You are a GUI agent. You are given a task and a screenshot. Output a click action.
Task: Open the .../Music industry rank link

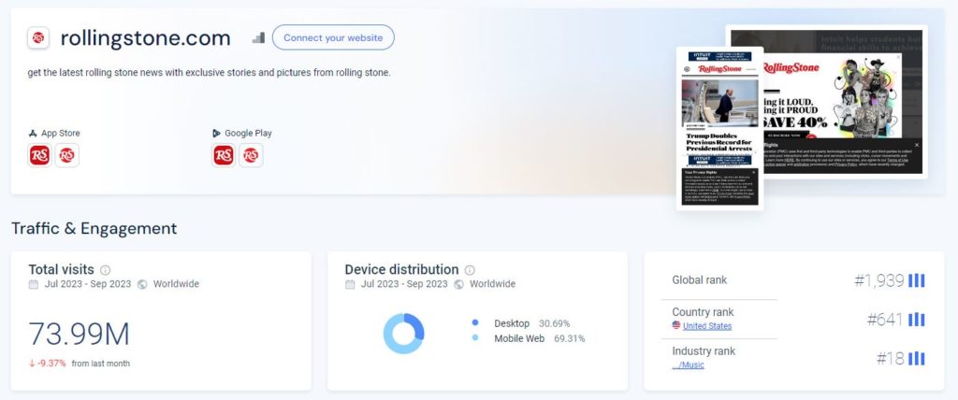coord(688,365)
